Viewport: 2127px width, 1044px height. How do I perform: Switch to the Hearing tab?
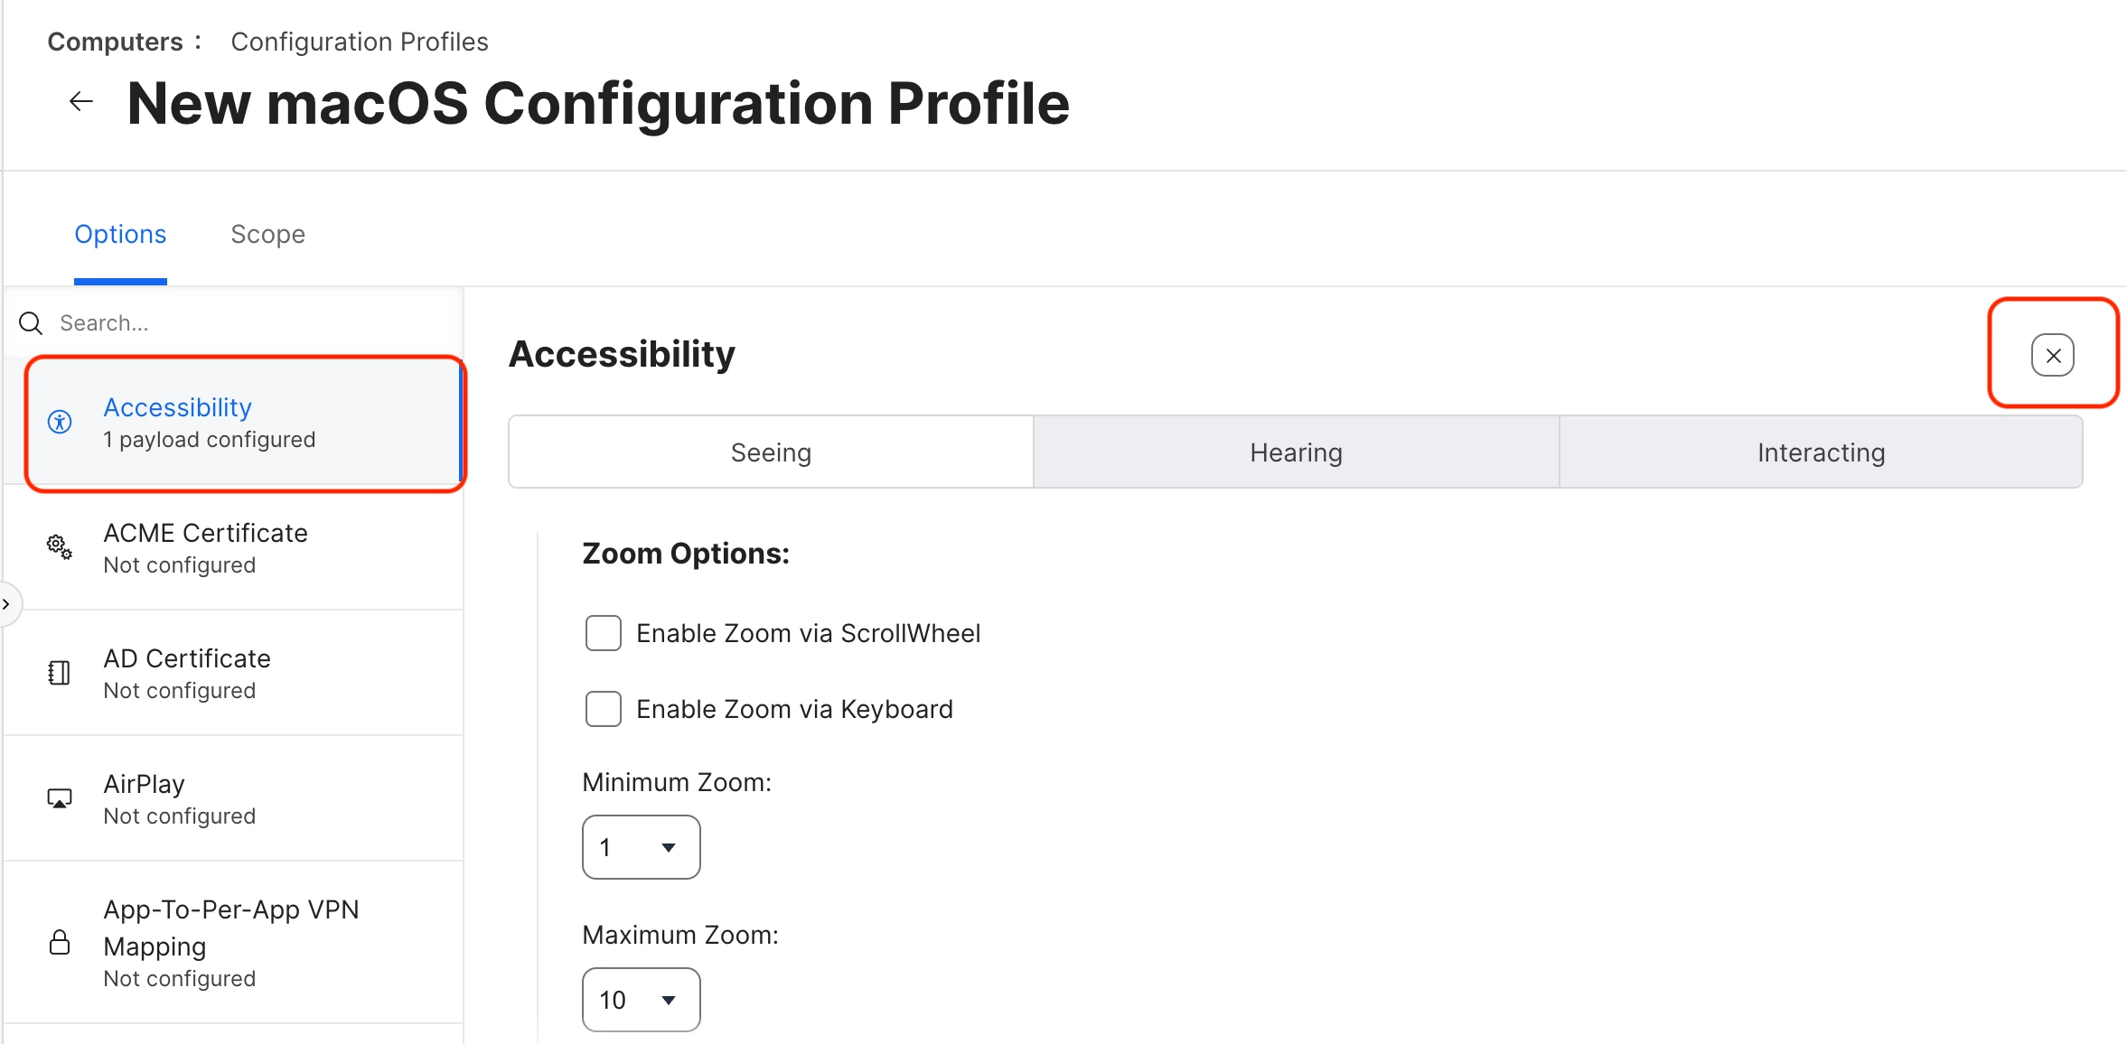coord(1297,452)
